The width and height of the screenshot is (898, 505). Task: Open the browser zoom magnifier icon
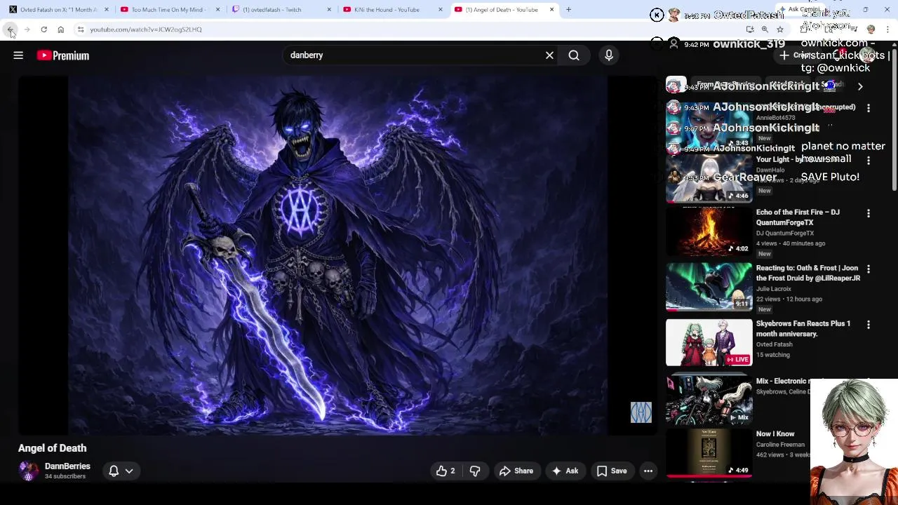765,29
